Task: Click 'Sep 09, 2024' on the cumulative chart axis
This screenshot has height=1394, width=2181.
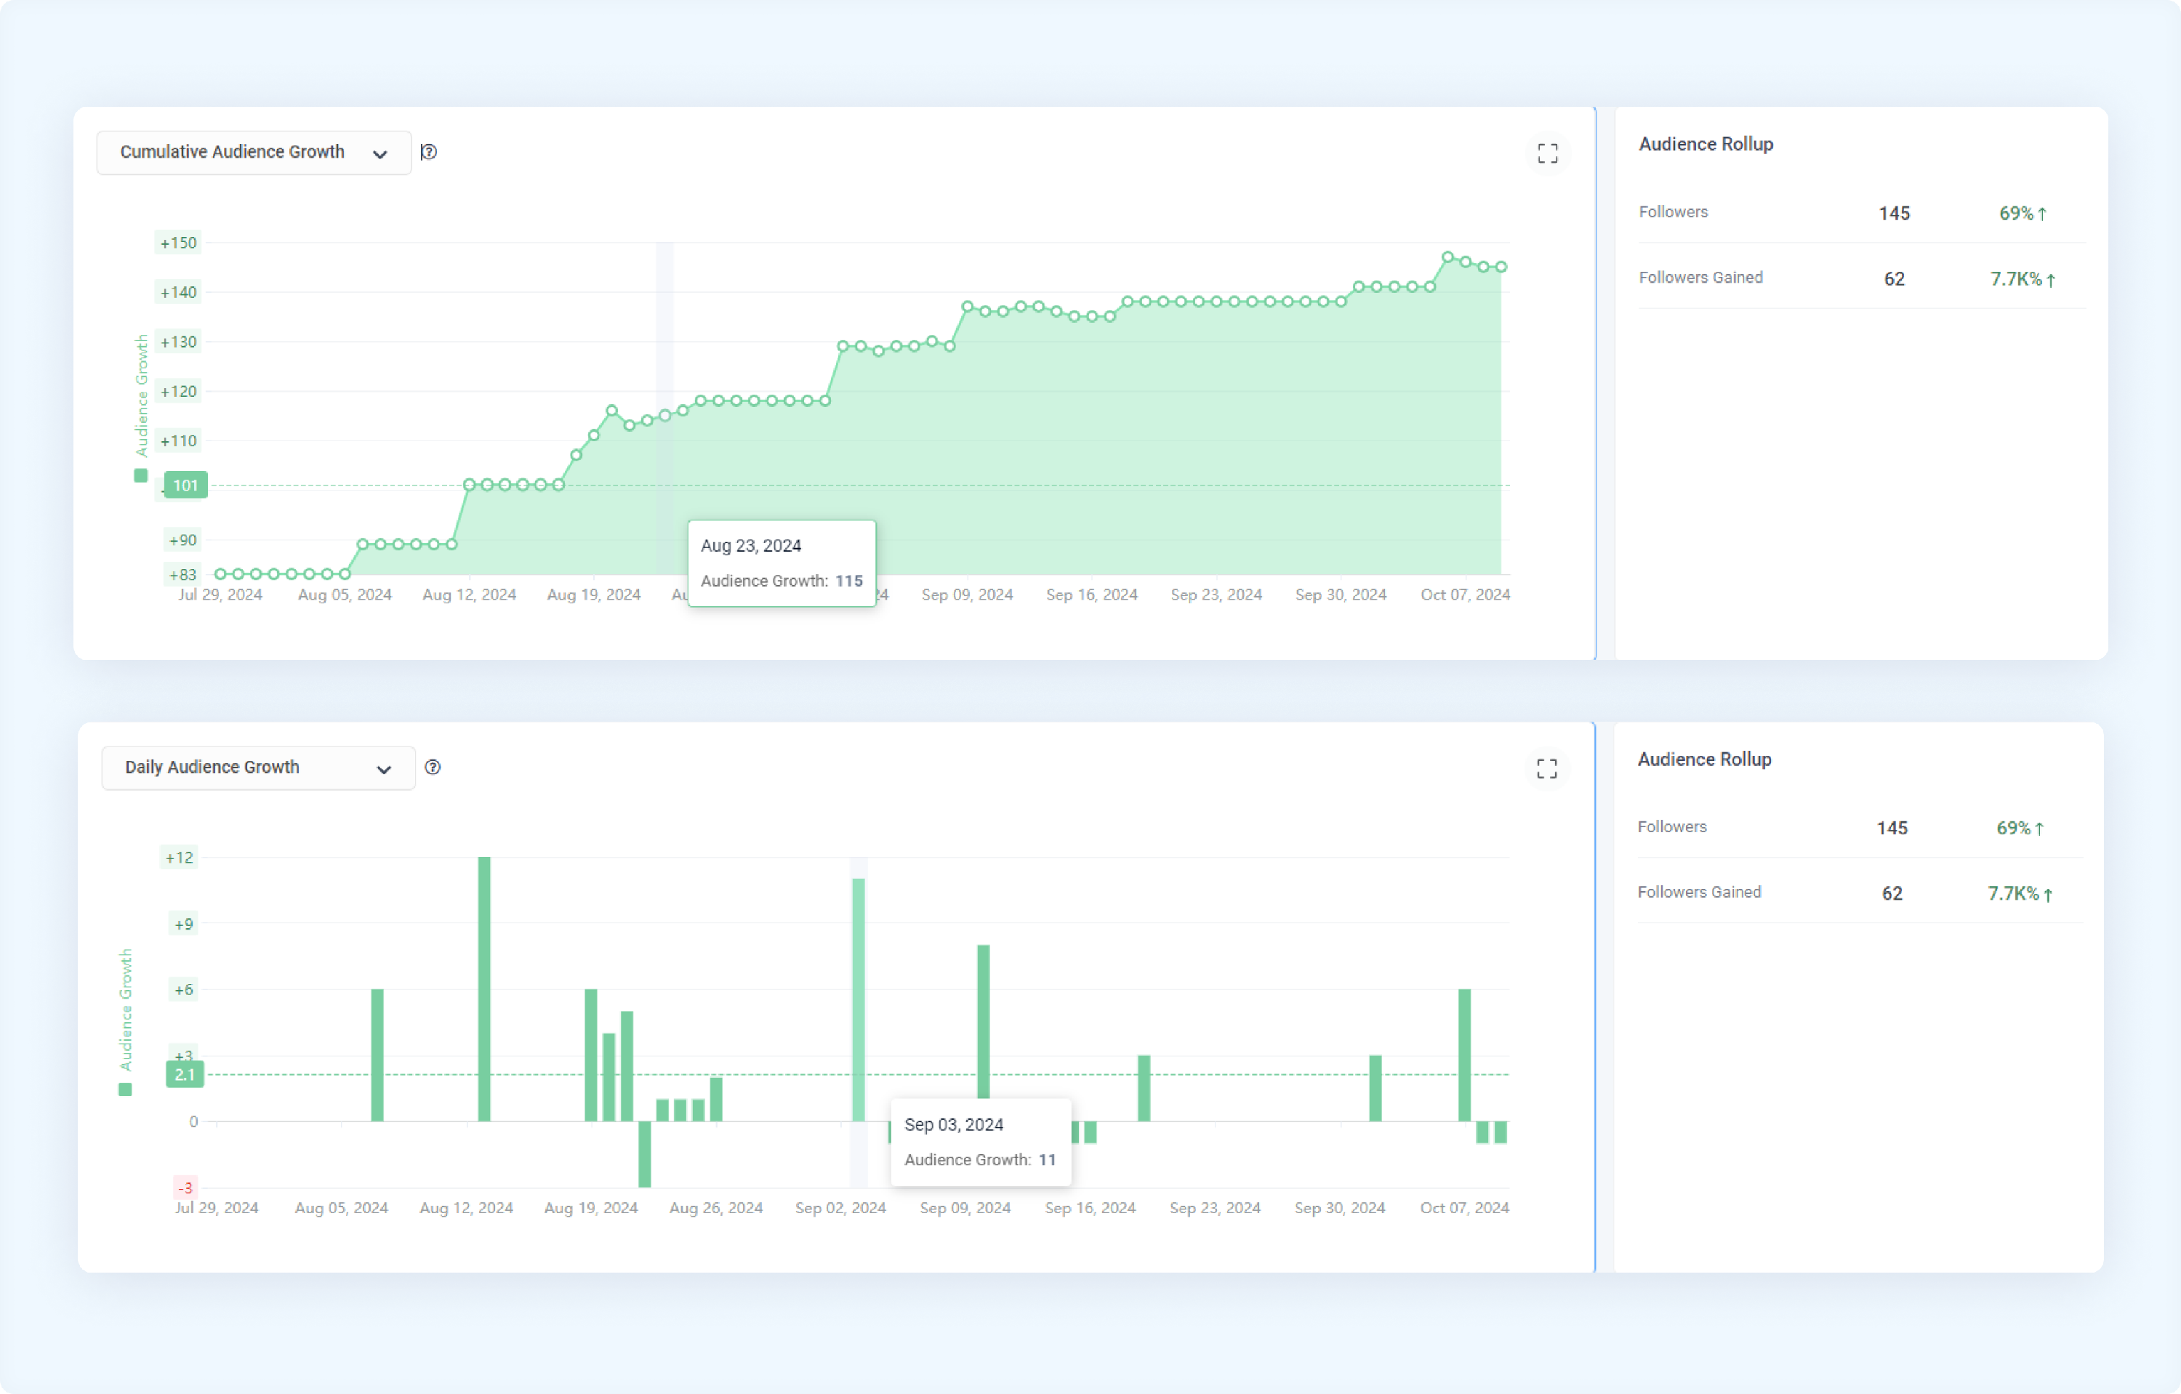Action: click(x=968, y=595)
